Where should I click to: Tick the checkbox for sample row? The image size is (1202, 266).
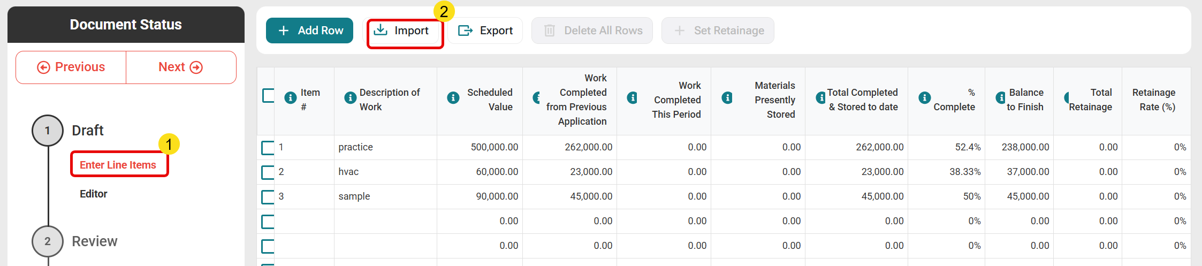coord(268,197)
